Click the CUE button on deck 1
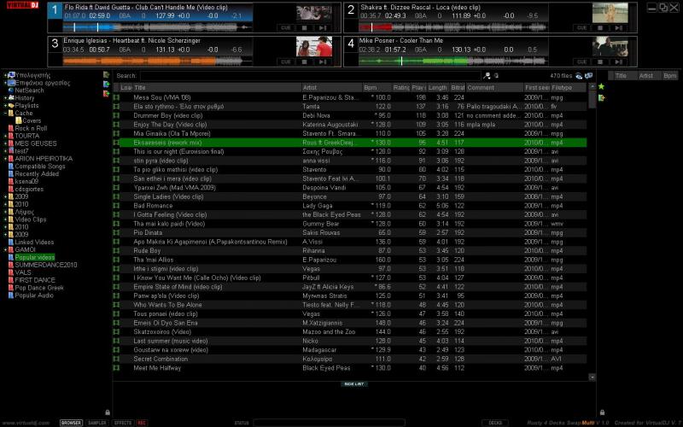 [x=286, y=28]
